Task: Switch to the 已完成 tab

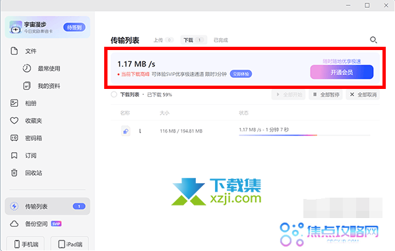Action: [x=221, y=40]
